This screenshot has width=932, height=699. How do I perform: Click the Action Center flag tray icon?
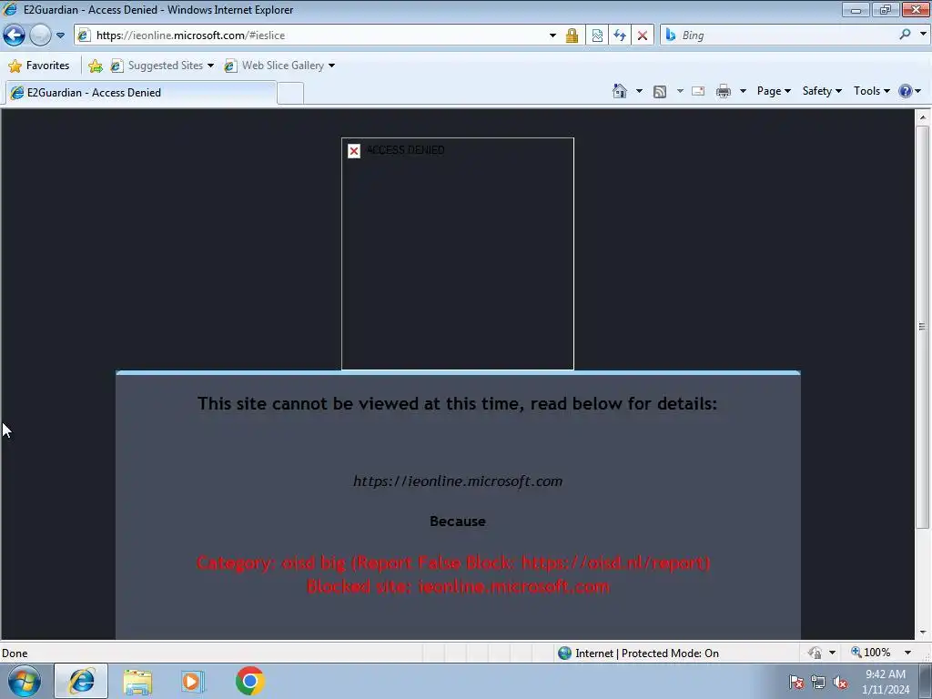pos(795,682)
